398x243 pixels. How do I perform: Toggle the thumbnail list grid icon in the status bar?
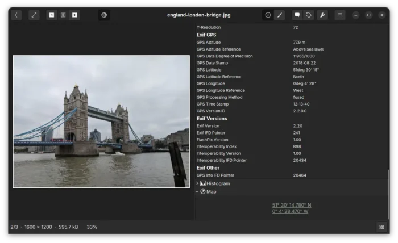(x=382, y=227)
